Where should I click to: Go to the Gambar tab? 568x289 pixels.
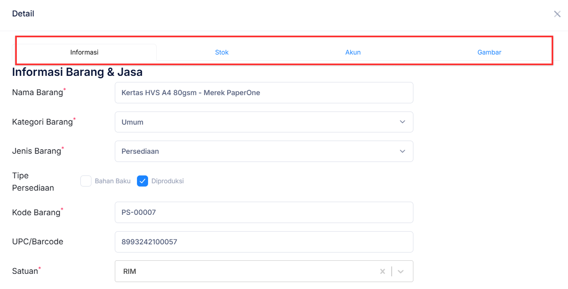click(489, 52)
